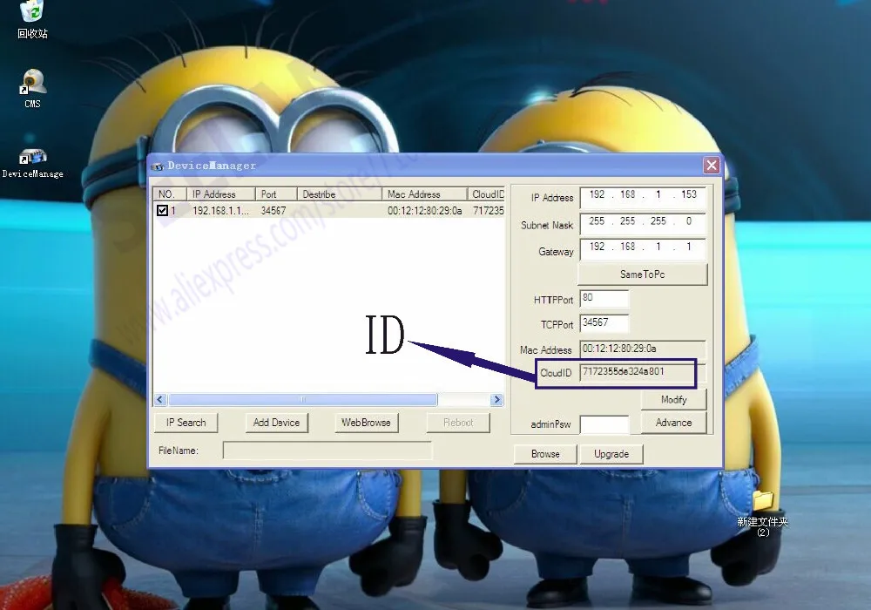This screenshot has height=610, width=871.
Task: Click the Upgrade button
Action: click(611, 454)
